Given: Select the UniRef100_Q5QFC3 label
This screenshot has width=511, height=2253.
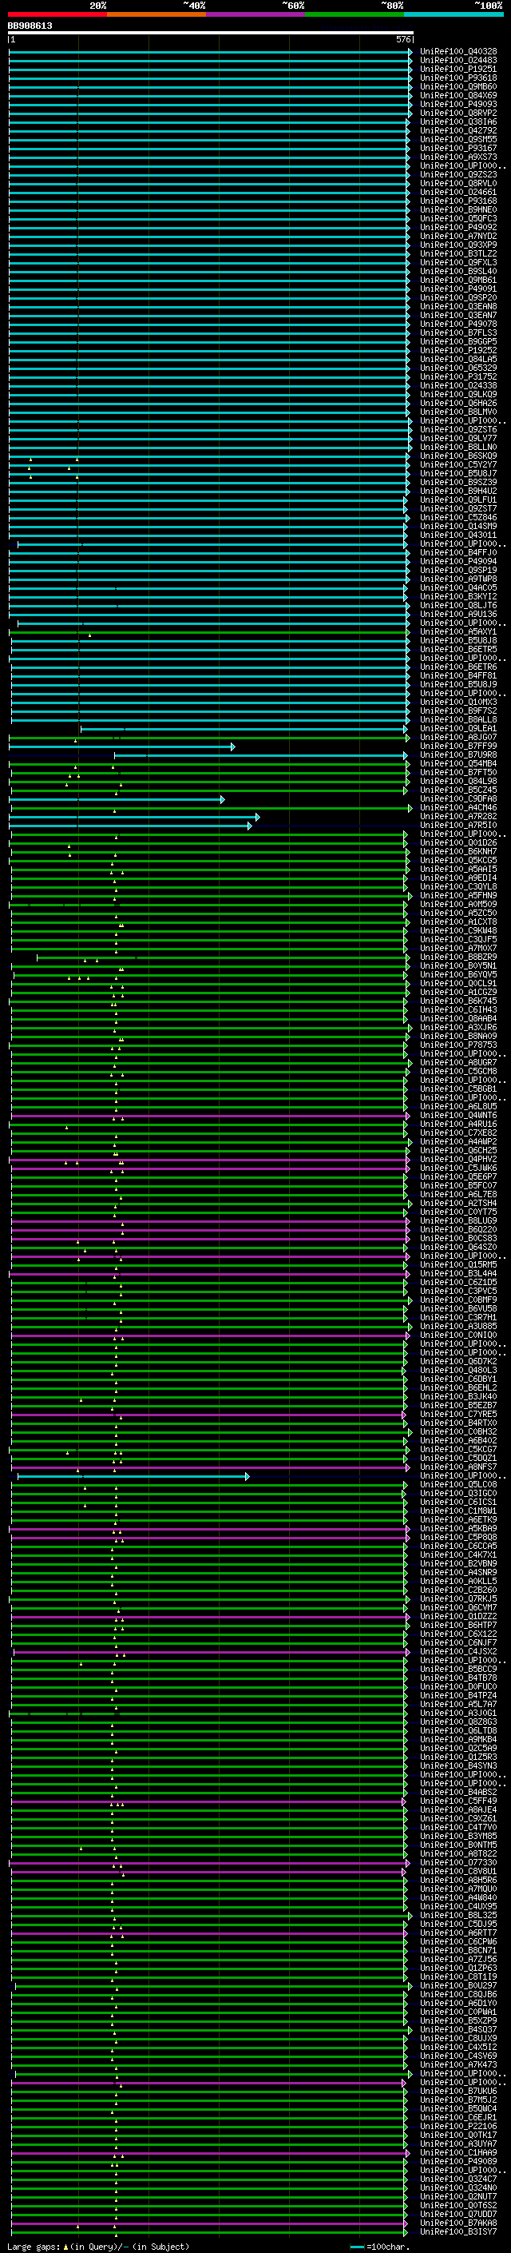Looking at the screenshot, I should click(x=458, y=219).
